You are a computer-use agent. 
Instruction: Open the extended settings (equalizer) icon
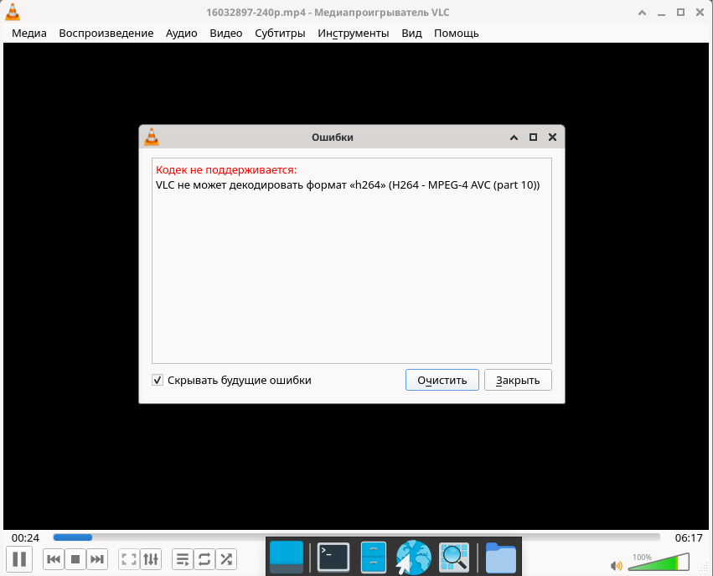tap(151, 559)
